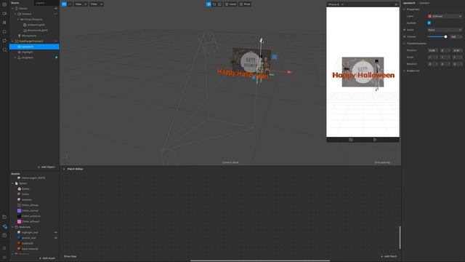Switch to the Layers tab
Viewport: 465px width, 262px height.
coord(41,3)
